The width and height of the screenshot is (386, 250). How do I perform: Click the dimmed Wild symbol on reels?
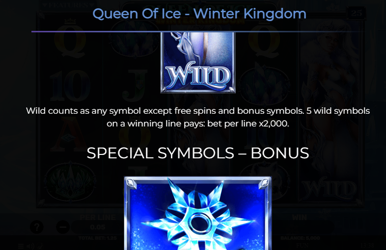click(329, 190)
